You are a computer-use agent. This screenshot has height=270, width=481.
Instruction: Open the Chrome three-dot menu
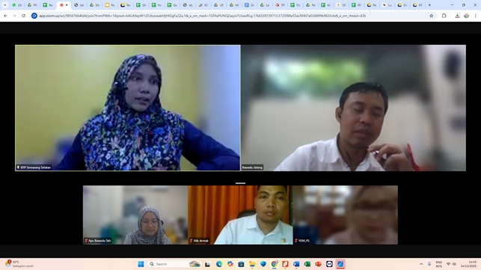point(476,16)
